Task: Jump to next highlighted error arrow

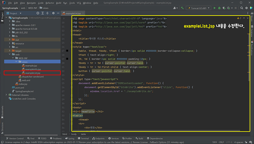Action: point(248,18)
